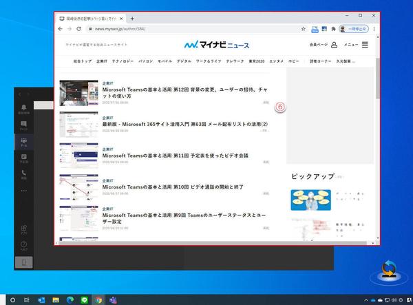Click thumbnail of 第9回 article
The image size is (413, 305).
coord(78,218)
